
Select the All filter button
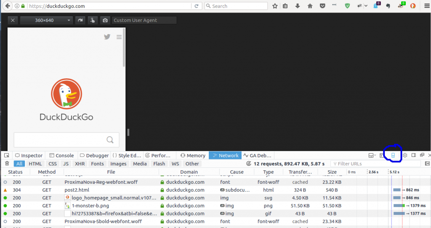coord(19,164)
